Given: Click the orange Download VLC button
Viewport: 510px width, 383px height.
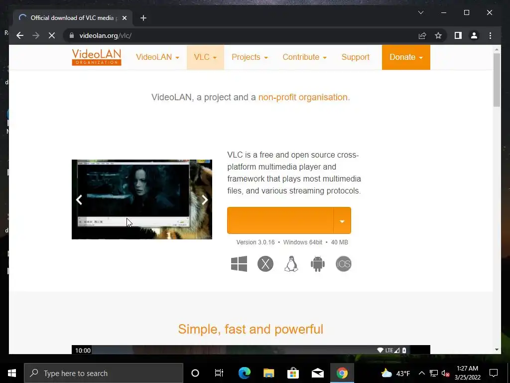Looking at the screenshot, I should coord(280,220).
